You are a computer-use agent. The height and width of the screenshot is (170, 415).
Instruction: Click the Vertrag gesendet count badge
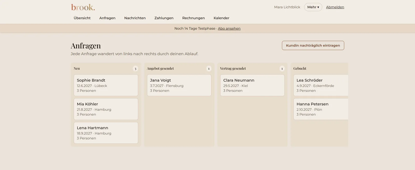coord(282,69)
